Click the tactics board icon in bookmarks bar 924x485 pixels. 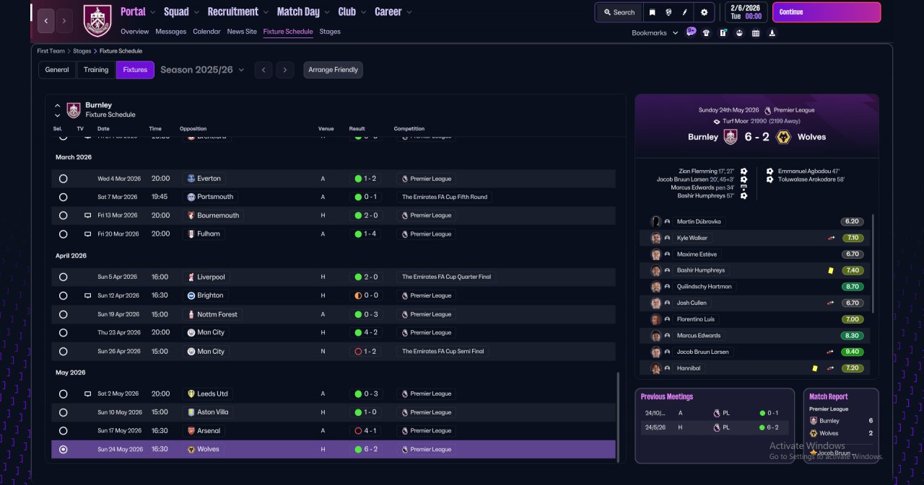pos(723,32)
